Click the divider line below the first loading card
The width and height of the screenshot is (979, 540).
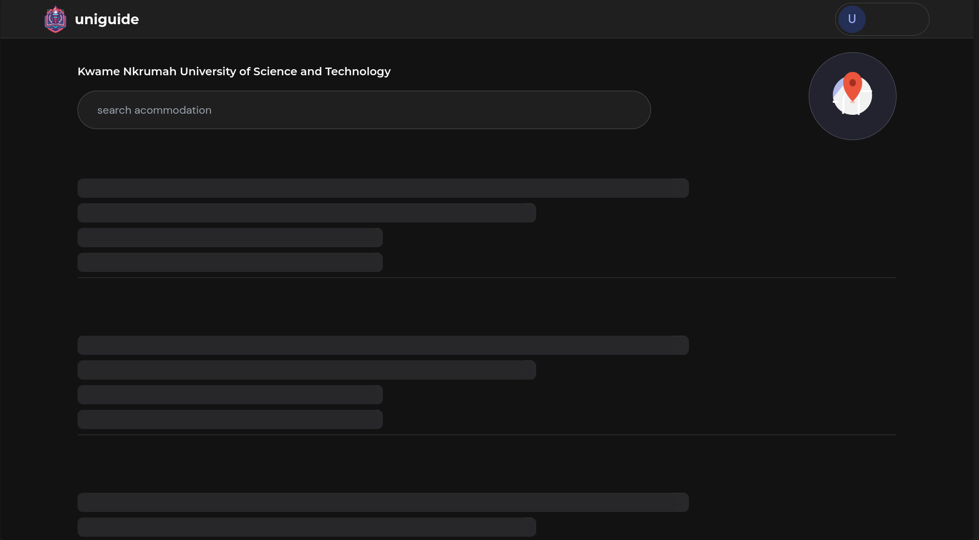point(487,277)
